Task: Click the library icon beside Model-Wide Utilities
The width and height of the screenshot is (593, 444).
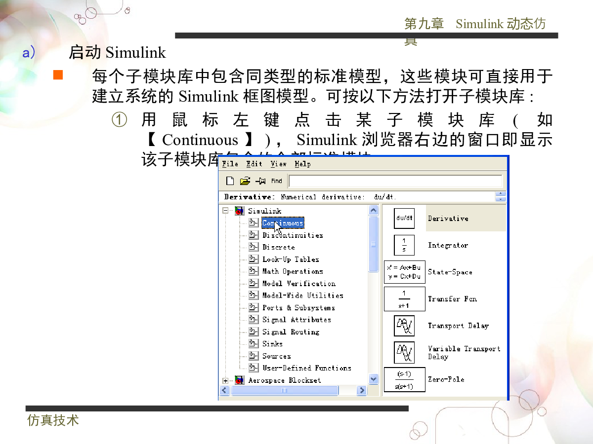Action: (x=254, y=296)
